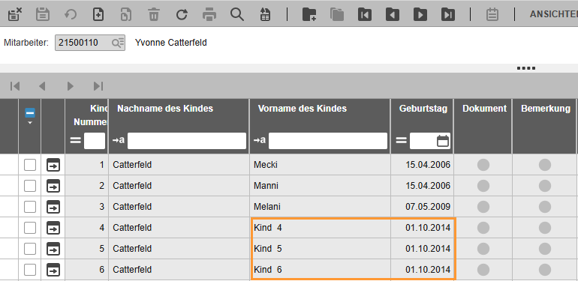
Task: Click Dokument indicator circle in Kind 6 row
Action: pos(483,270)
